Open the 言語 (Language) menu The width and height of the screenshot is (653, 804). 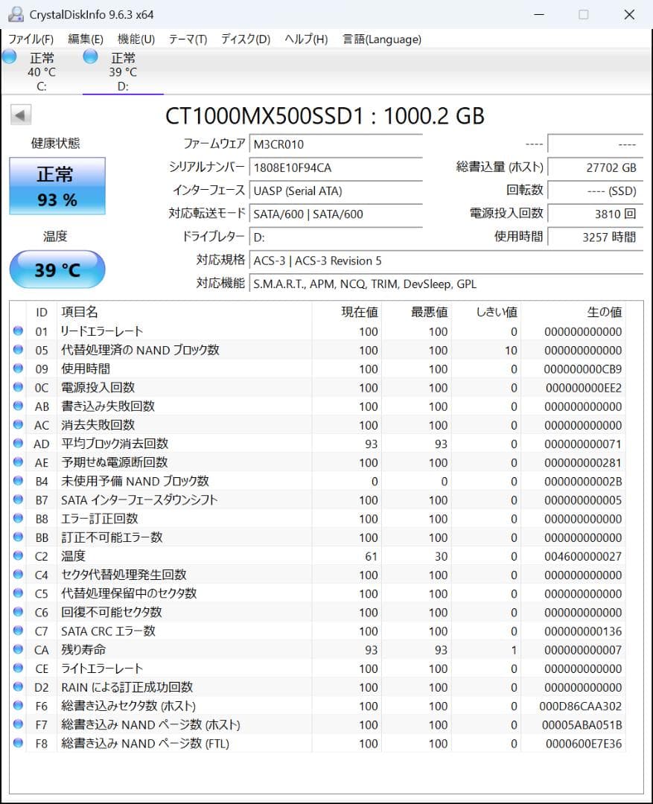pyautogui.click(x=380, y=39)
